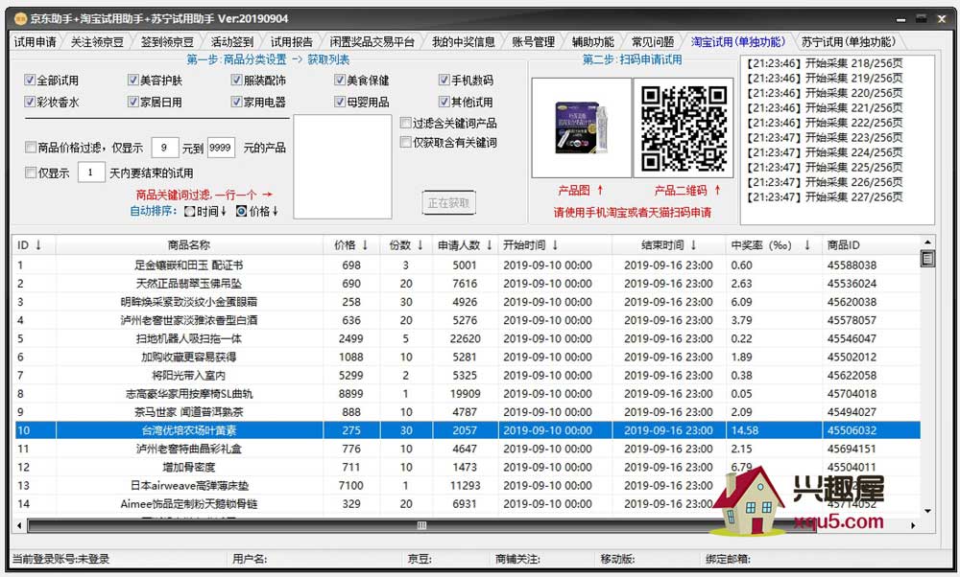Open the 试用申请 tab

(x=35, y=41)
